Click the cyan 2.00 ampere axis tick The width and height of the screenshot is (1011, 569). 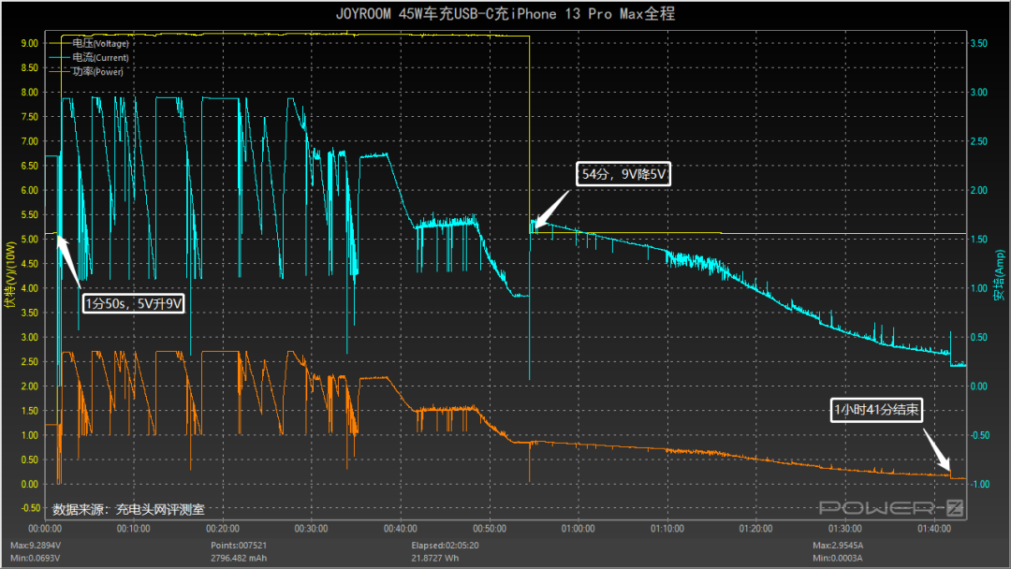[978, 190]
